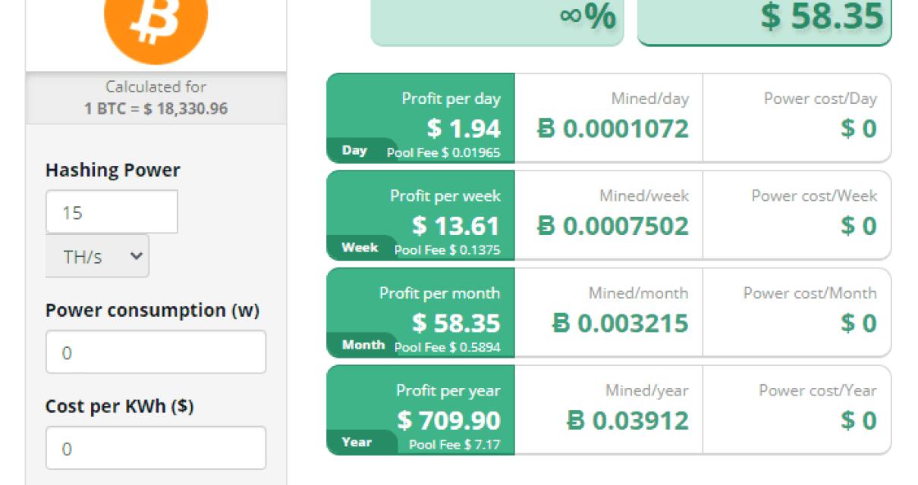Click the Cost per KWh input field
The height and width of the screenshot is (485, 918).
[x=156, y=448]
